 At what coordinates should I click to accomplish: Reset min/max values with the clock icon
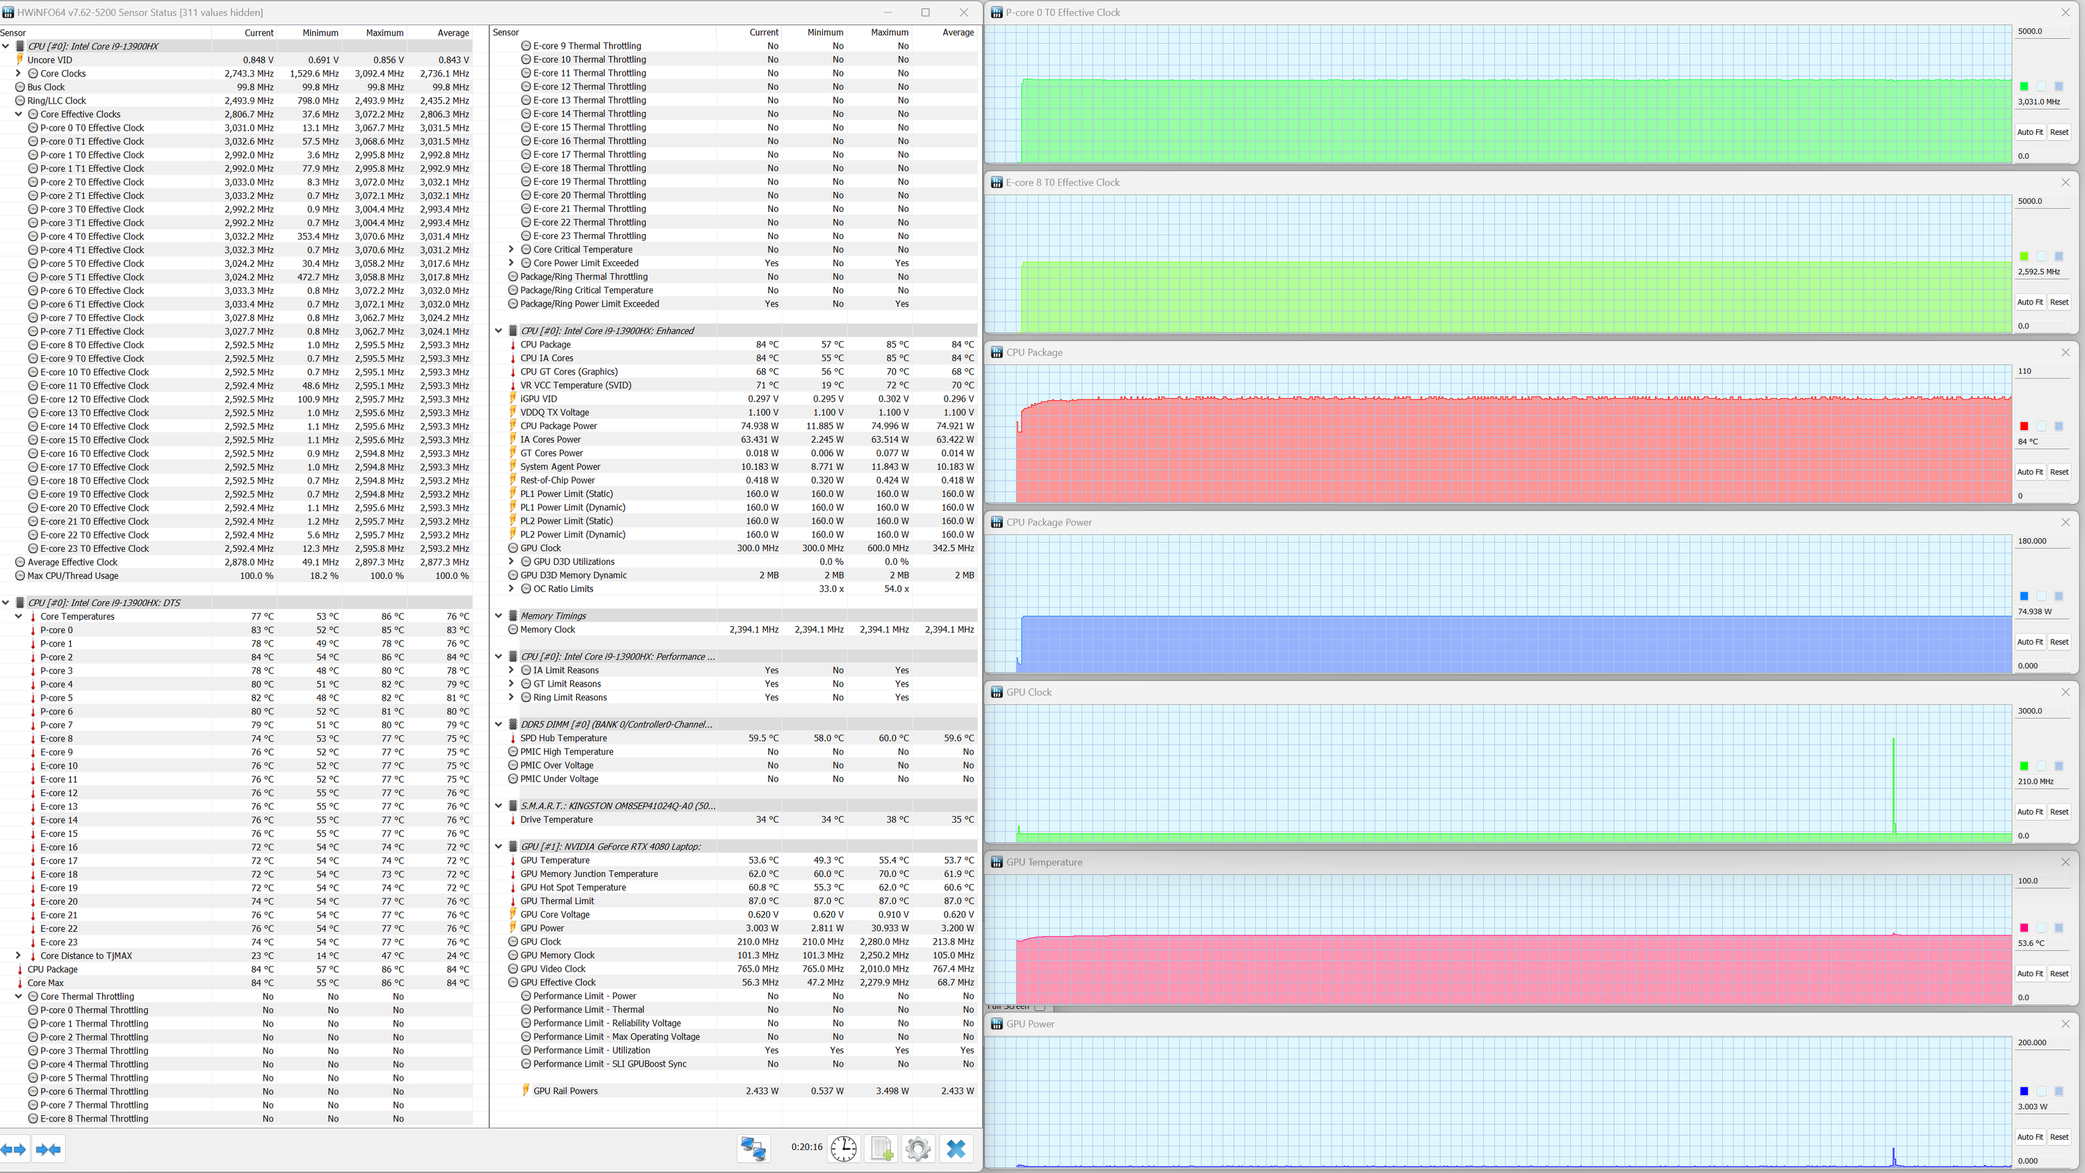click(844, 1148)
